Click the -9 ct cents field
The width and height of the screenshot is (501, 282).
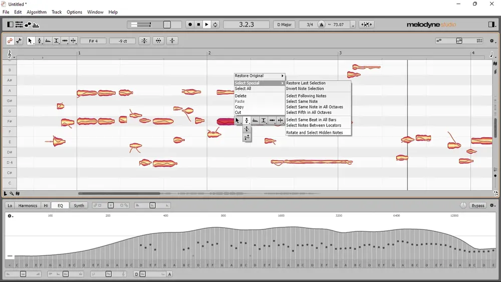coord(123,41)
